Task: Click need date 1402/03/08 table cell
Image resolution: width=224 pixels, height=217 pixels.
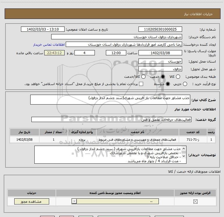Action: [24, 140]
